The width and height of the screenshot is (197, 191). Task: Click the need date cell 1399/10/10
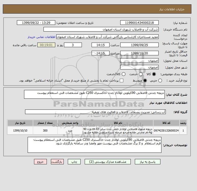point(20,130)
